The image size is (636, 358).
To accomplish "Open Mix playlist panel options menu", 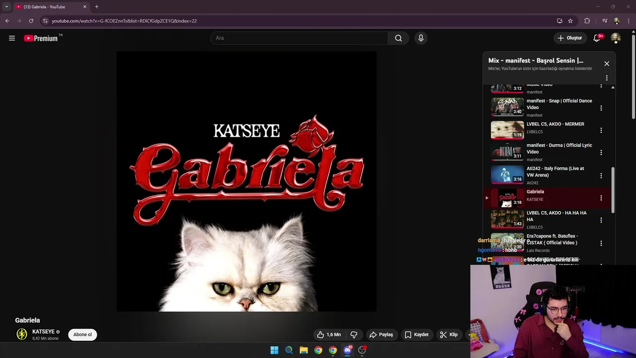I will tap(607, 78).
